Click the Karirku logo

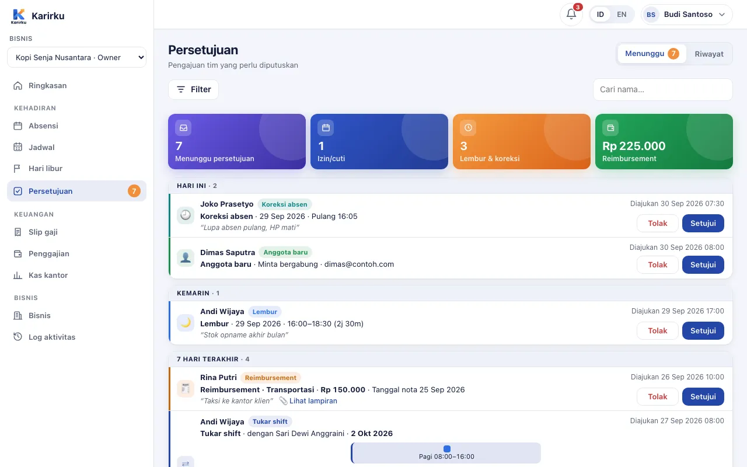point(19,16)
